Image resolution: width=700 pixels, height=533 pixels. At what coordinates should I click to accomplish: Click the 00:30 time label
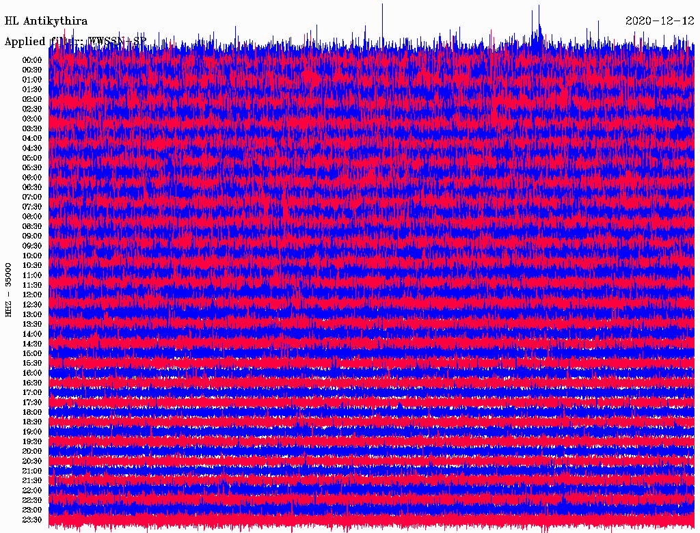tap(32, 70)
